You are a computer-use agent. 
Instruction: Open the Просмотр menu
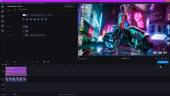point(20,3)
